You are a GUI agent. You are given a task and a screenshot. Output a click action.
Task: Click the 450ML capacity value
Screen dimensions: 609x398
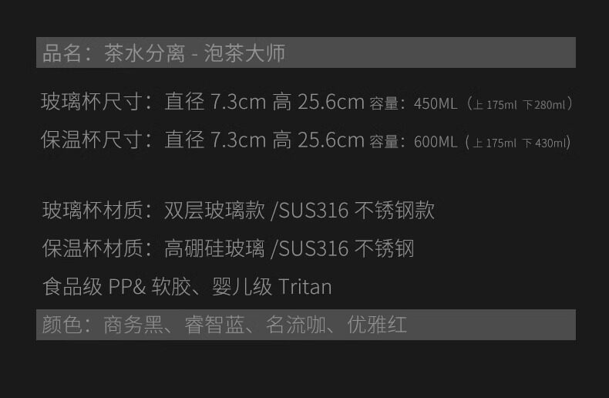(x=435, y=103)
